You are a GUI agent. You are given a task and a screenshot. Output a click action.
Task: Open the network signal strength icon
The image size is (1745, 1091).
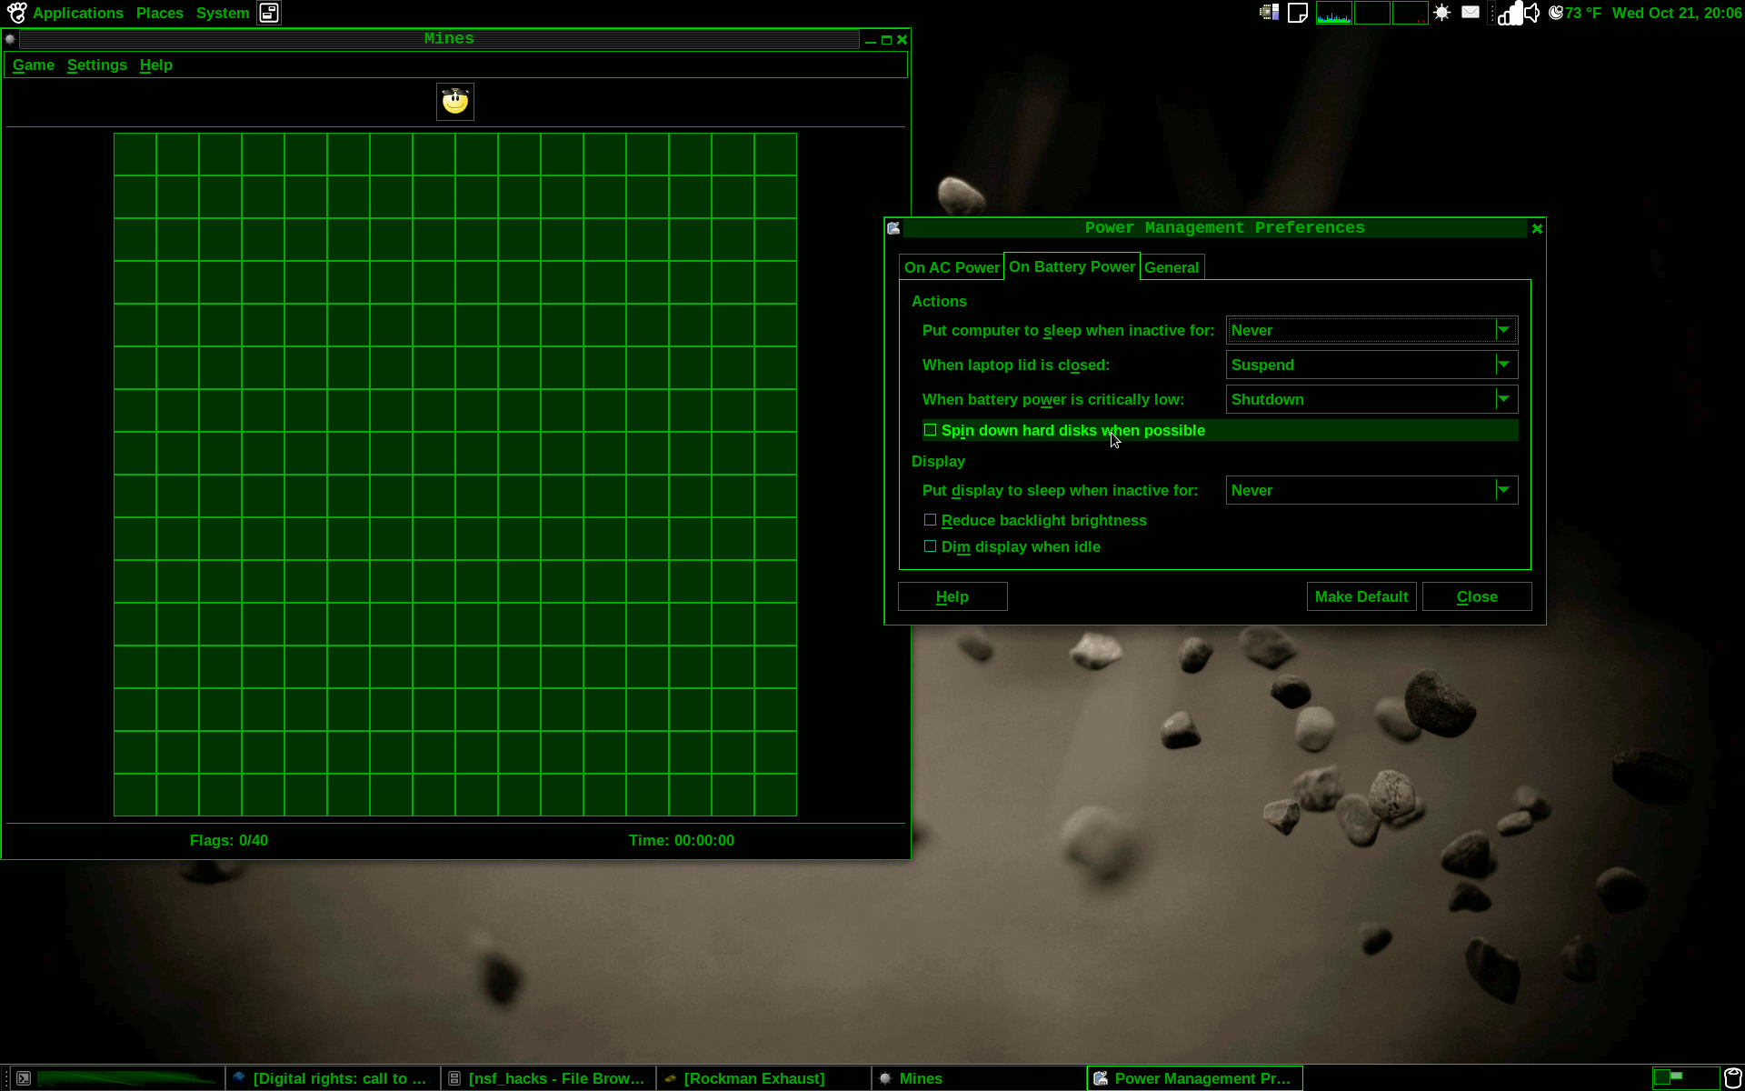(1510, 14)
